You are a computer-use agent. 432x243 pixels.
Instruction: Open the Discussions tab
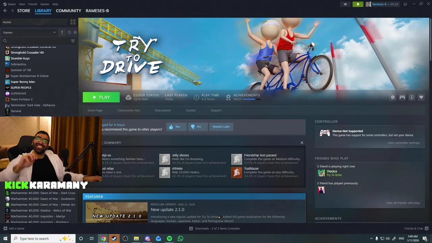tap(163, 110)
